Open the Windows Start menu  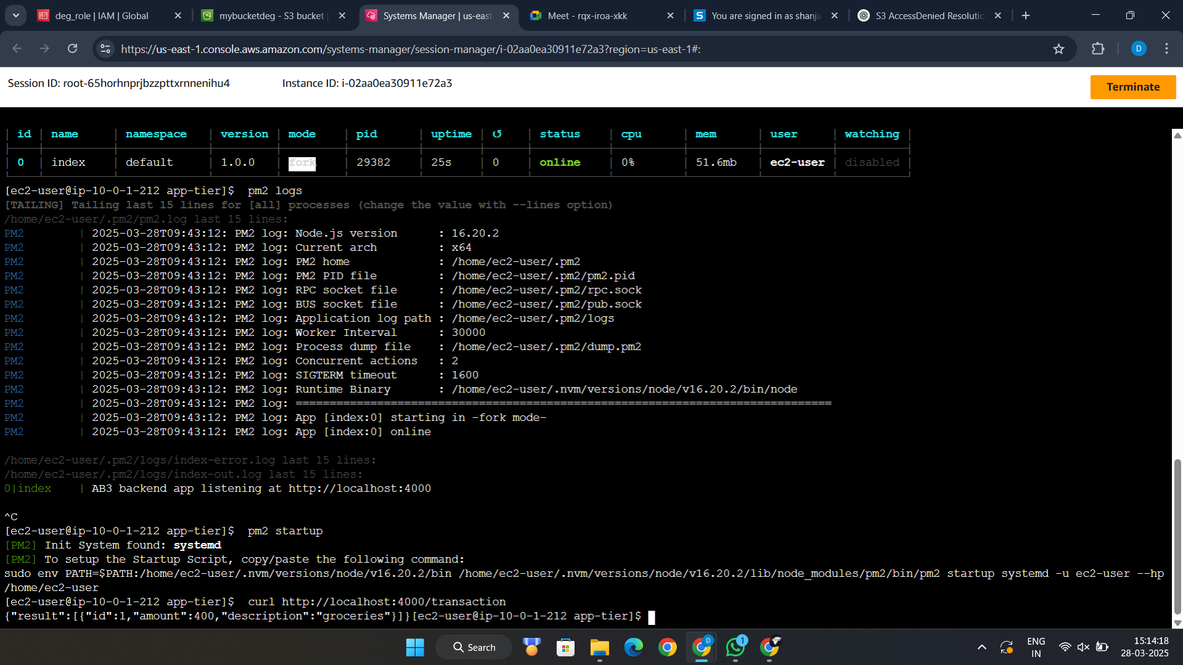point(415,648)
